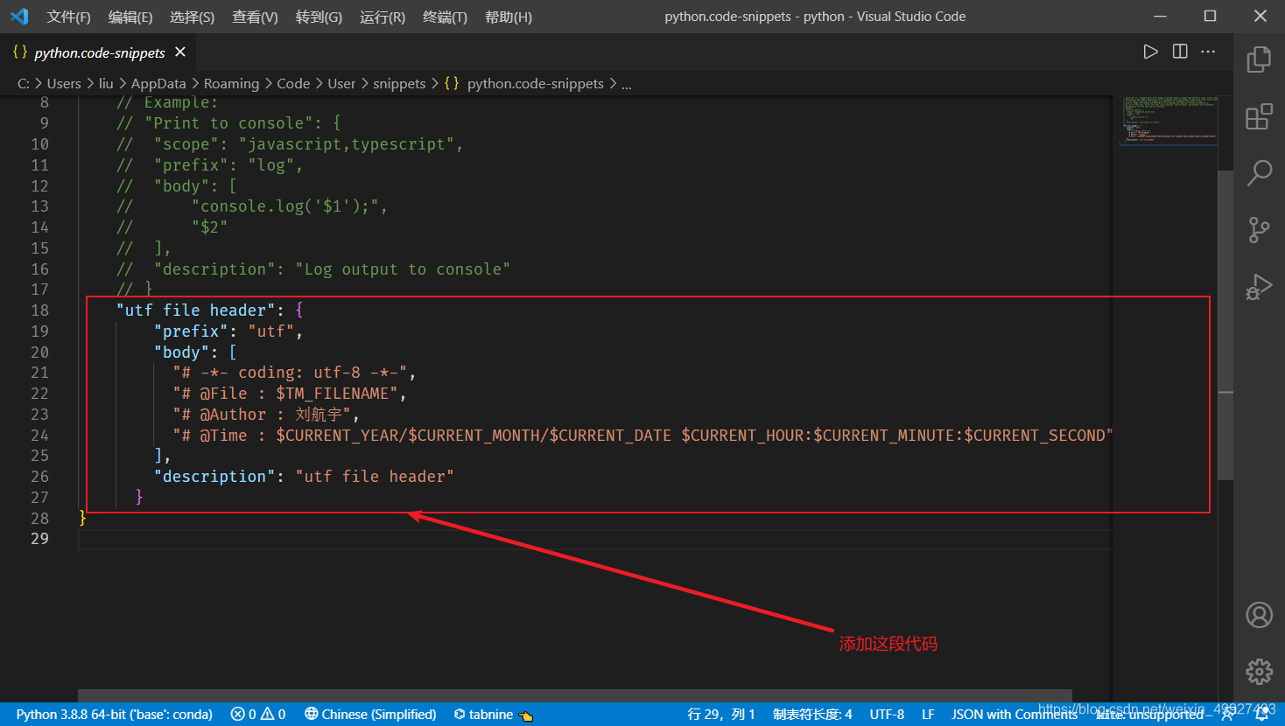Viewport: 1285px width, 726px height.
Task: Click the 'Code' breadcrumb segment
Action: pyautogui.click(x=293, y=83)
